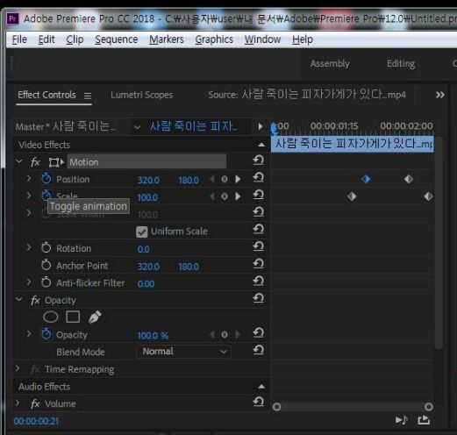
Task: Click the Opacity value 100.0 %
Action: [x=153, y=335]
